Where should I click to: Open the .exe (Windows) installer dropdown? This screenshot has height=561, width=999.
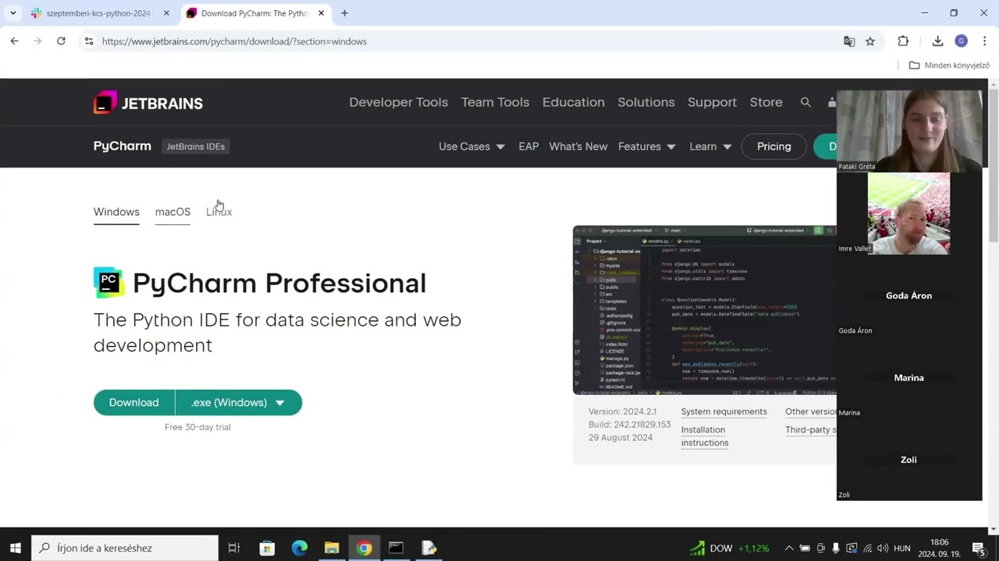click(x=238, y=402)
